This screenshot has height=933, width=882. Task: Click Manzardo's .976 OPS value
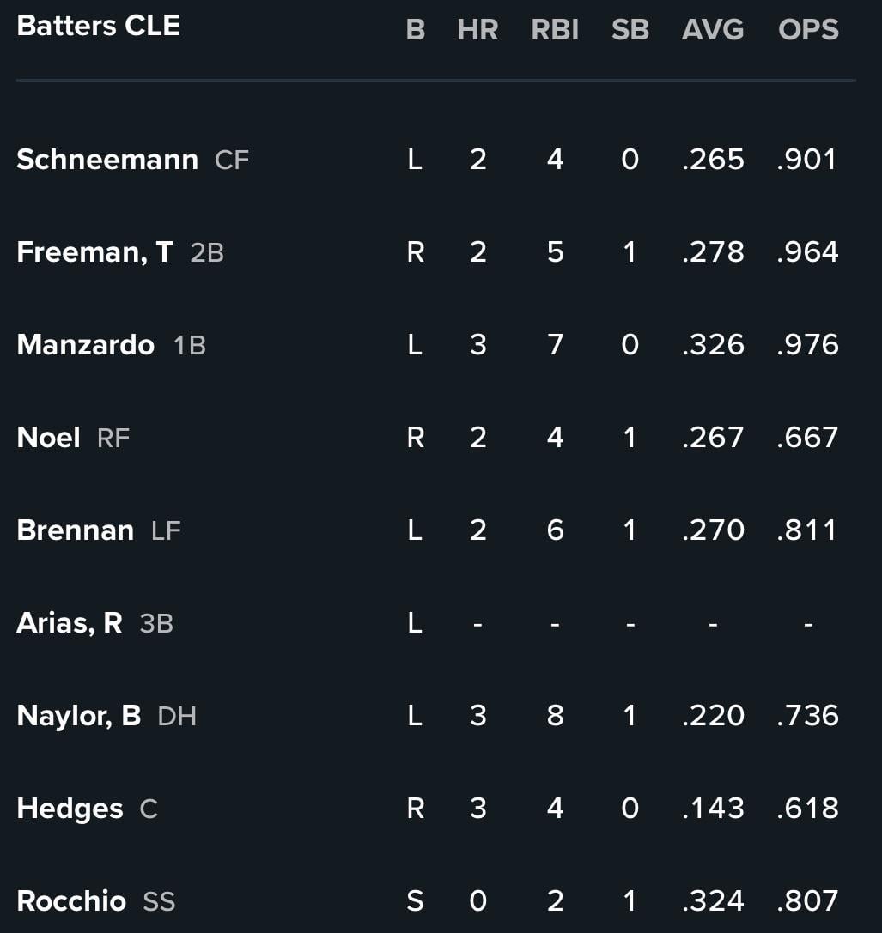[807, 345]
